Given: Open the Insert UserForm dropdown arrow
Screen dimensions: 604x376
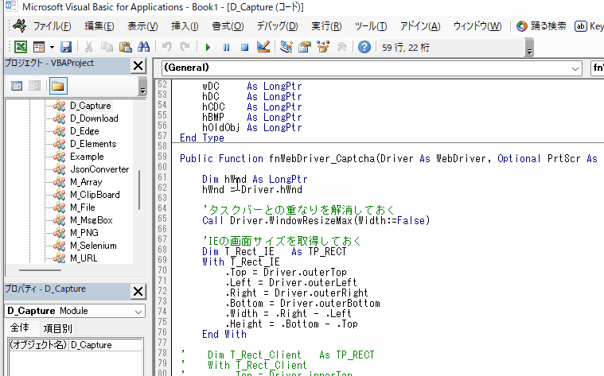Looking at the screenshot, I should 52,48.
